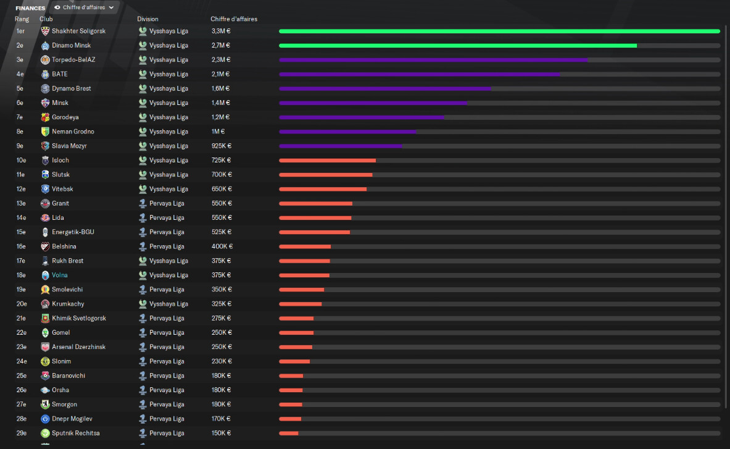
Task: Sort by the Rang column header
Action: tap(22, 19)
